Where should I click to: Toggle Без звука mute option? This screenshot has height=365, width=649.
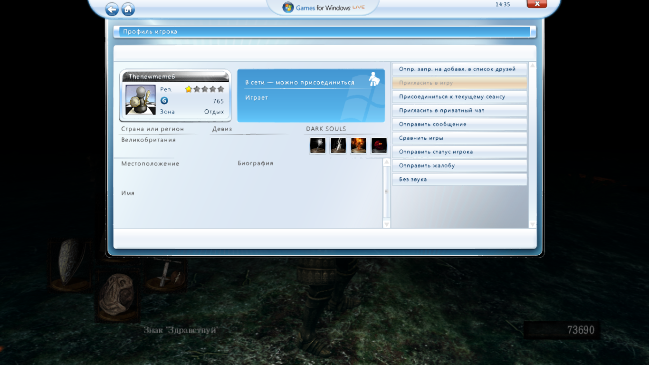click(x=459, y=179)
